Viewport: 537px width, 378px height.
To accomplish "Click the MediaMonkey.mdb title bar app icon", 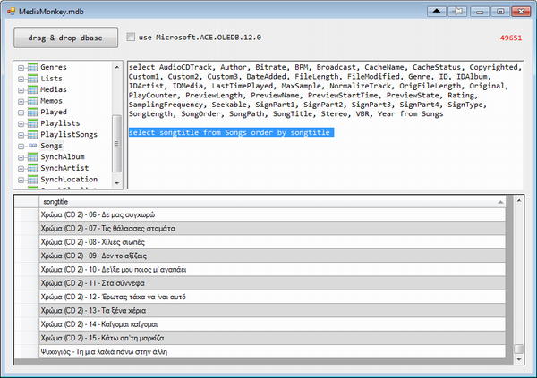I will [x=12, y=12].
